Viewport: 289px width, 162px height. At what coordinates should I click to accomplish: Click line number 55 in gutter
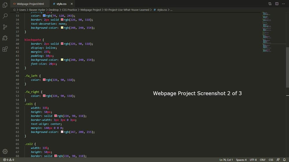click(x=17, y=104)
